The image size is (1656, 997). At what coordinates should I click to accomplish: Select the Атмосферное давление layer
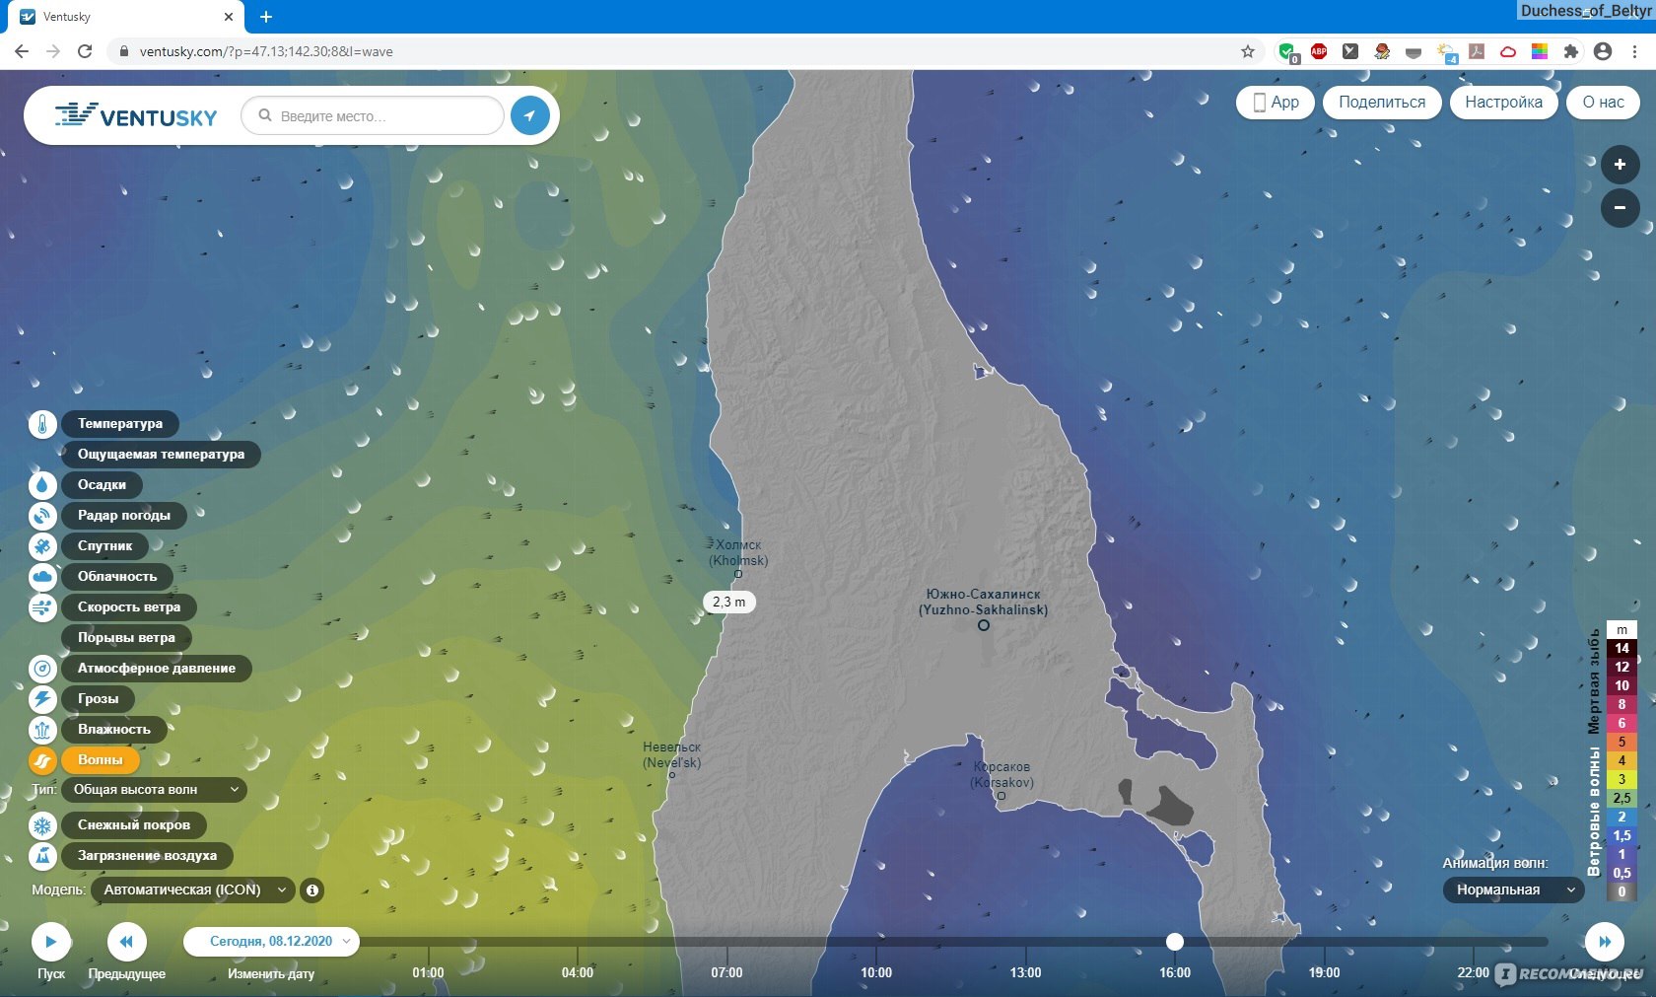tap(157, 669)
